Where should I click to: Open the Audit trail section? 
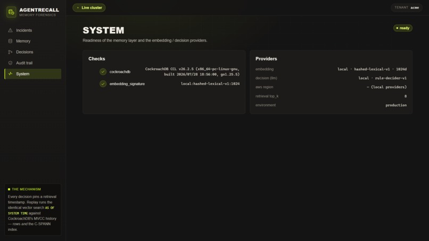coord(33,63)
